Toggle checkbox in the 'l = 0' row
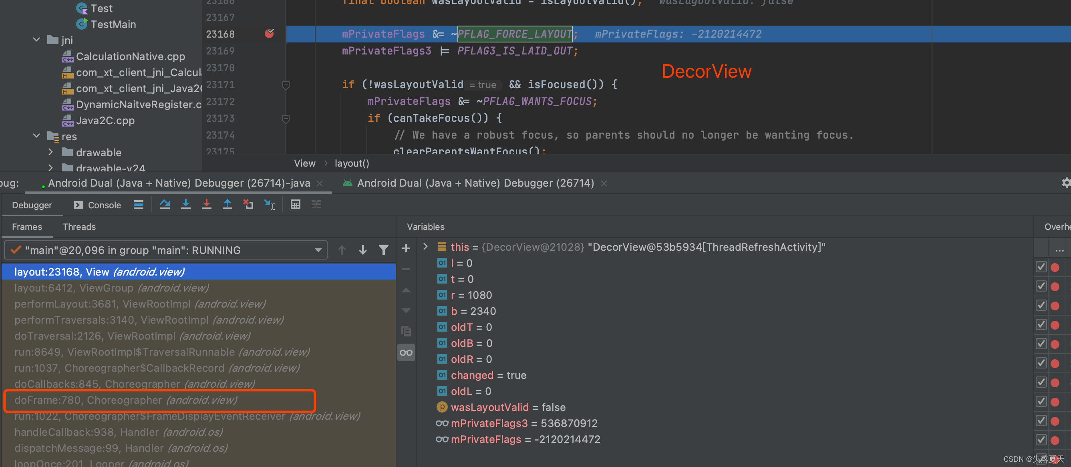The width and height of the screenshot is (1071, 467). coord(1041,267)
